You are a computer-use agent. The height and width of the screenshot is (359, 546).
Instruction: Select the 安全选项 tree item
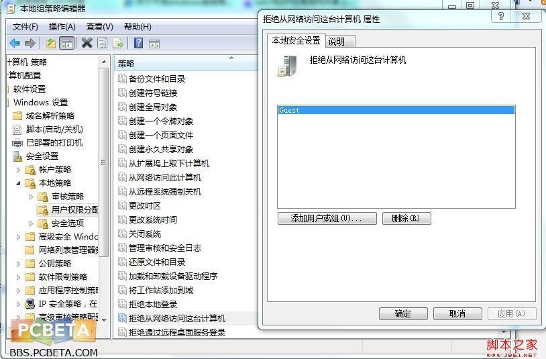(68, 223)
